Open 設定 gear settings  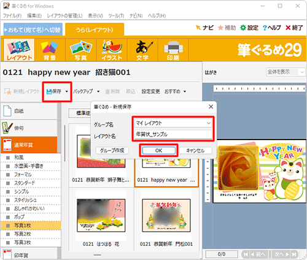(249, 28)
